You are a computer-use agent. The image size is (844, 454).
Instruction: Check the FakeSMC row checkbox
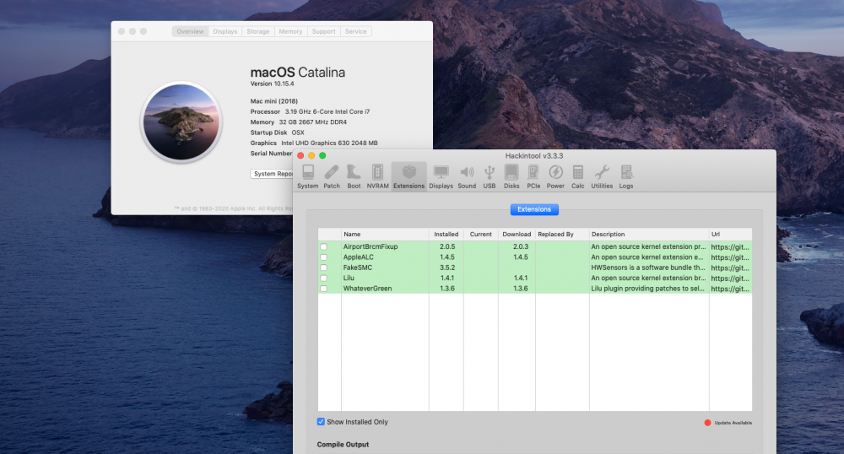[x=323, y=268]
